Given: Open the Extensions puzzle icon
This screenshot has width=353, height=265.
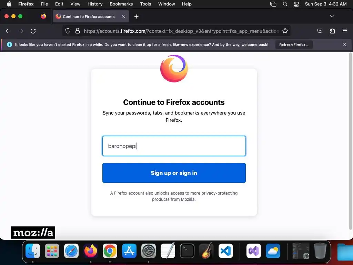Looking at the screenshot, I should click(332, 31).
